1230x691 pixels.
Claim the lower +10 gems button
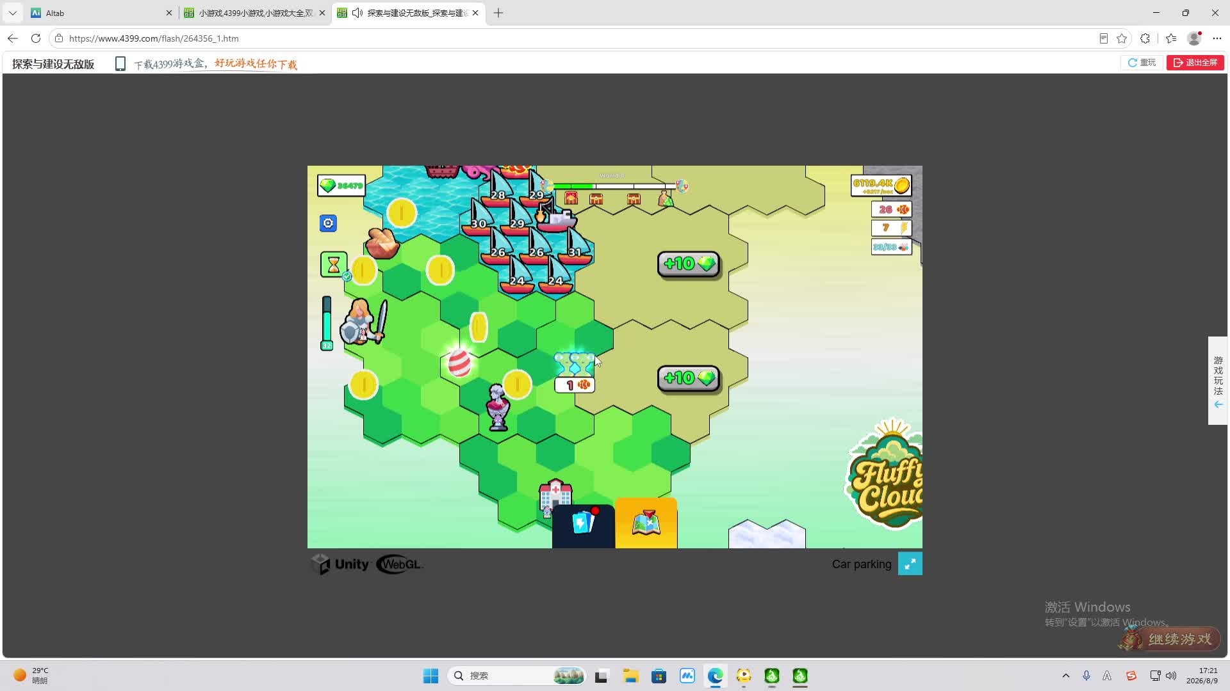[689, 378]
